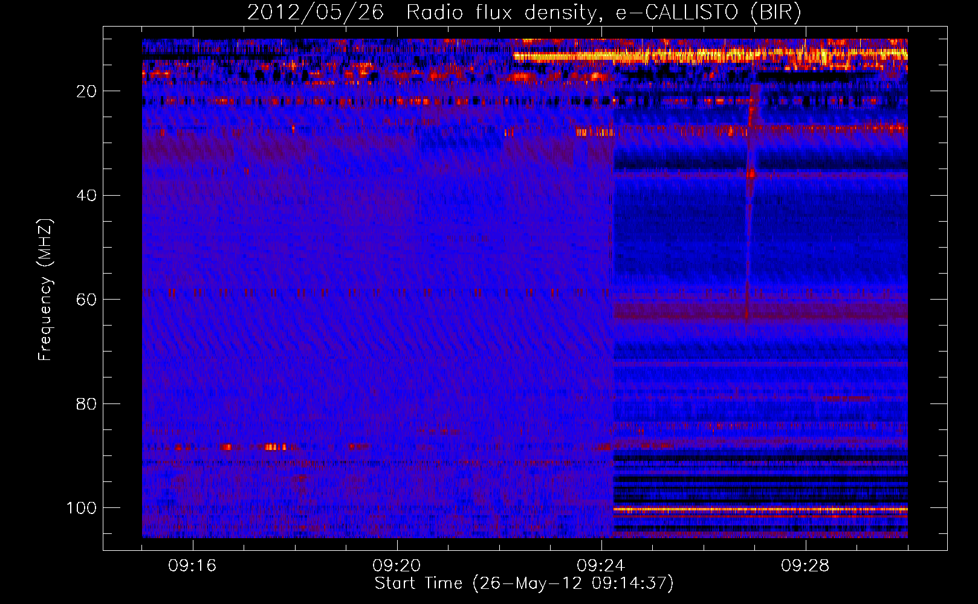Click the 20 MHz frequency tick label

(86, 91)
